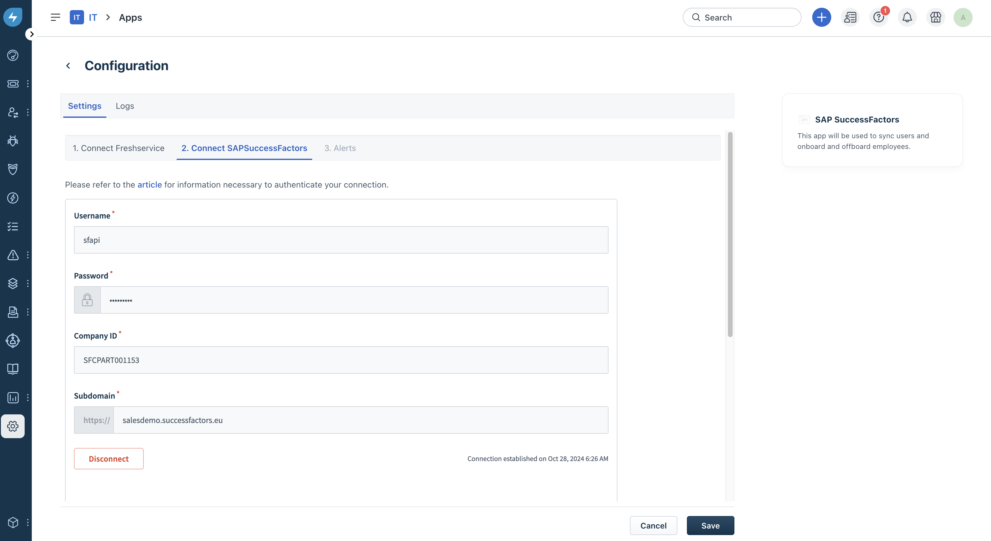Open the Tickets sidebar icon

pos(13,84)
